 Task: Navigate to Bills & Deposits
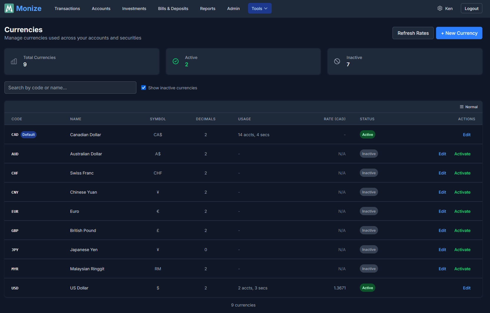coord(173,9)
